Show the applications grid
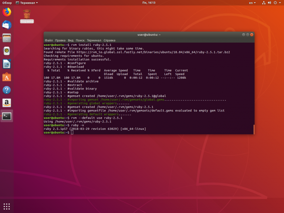284x213 pixels. (7, 206)
